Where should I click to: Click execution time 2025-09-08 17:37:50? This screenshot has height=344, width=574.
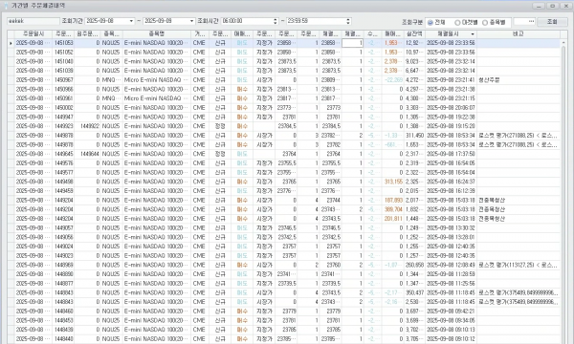451,154
